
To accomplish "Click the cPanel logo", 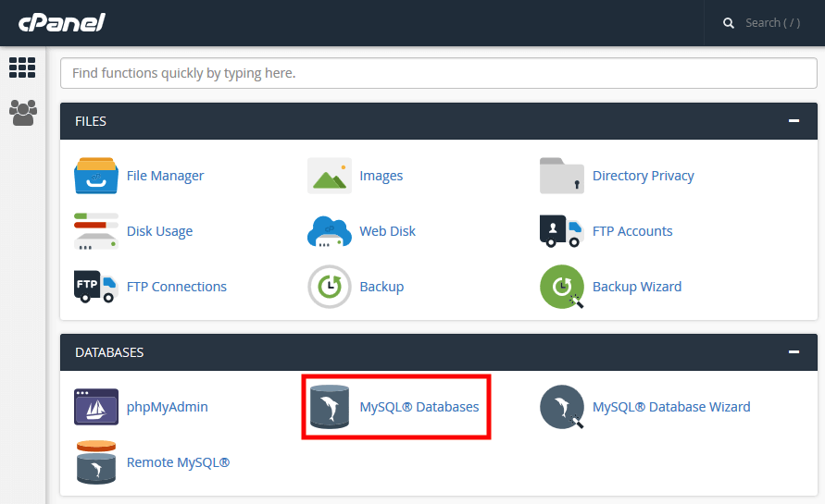I will point(62,22).
